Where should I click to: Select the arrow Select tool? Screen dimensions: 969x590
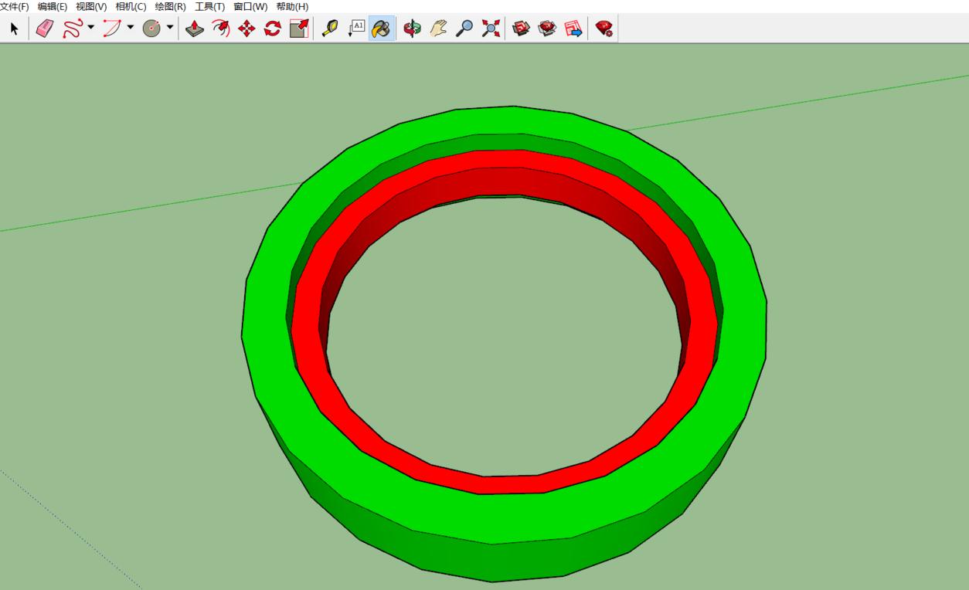[14, 29]
